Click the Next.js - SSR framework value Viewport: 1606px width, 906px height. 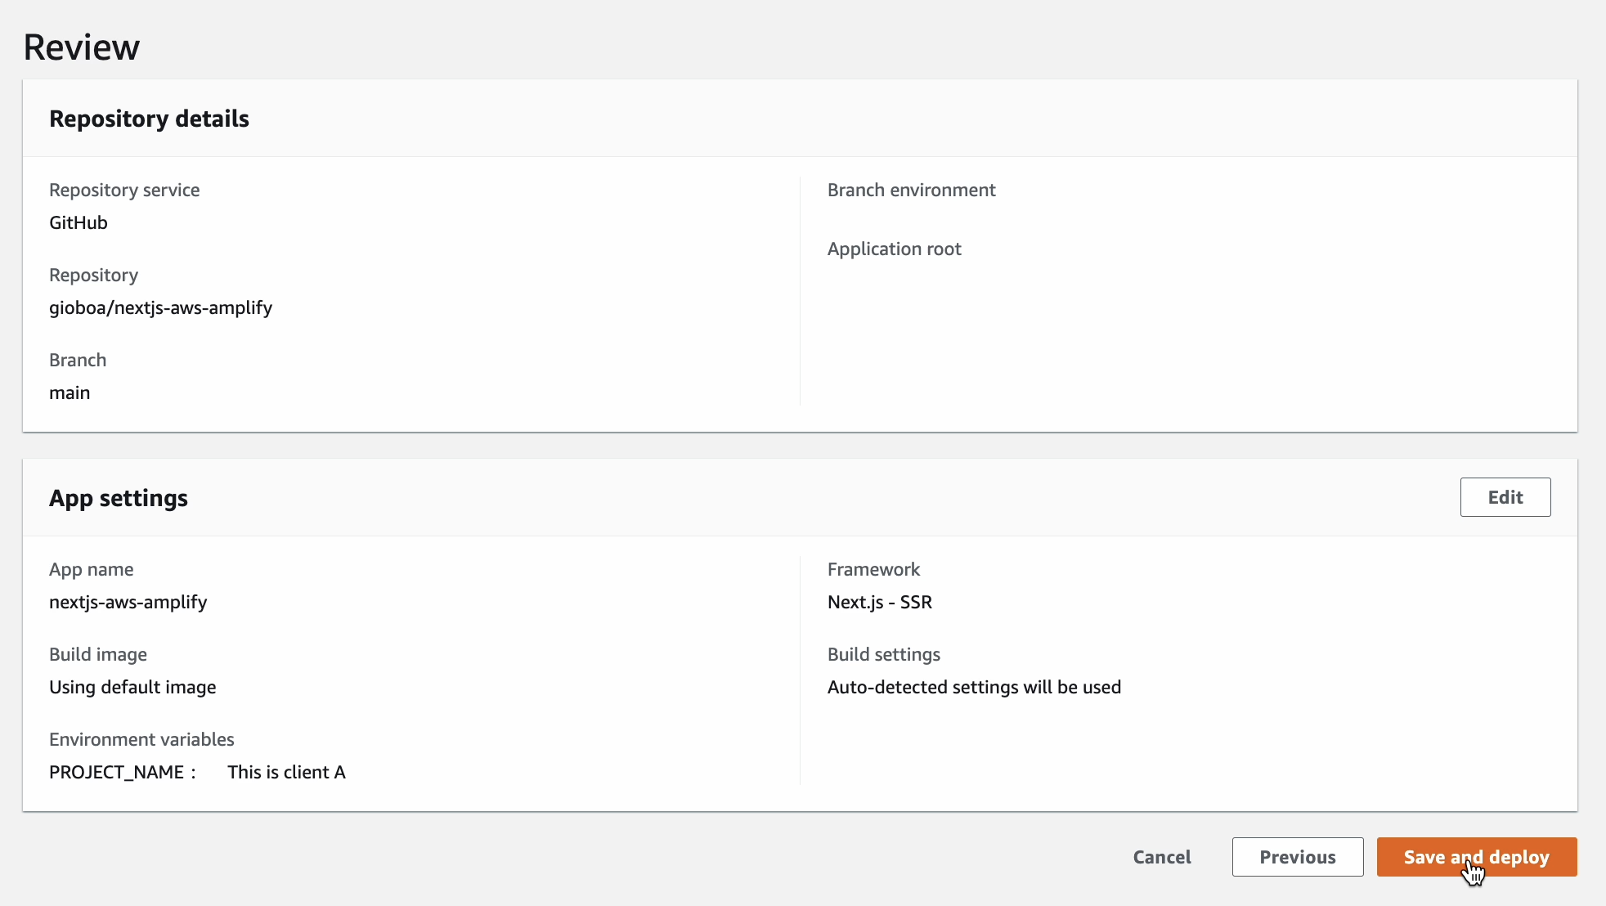point(879,602)
